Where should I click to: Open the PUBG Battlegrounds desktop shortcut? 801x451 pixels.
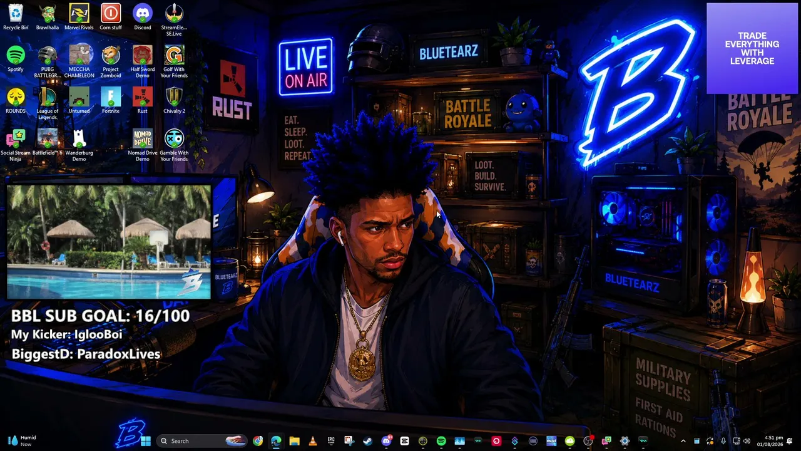pos(48,62)
